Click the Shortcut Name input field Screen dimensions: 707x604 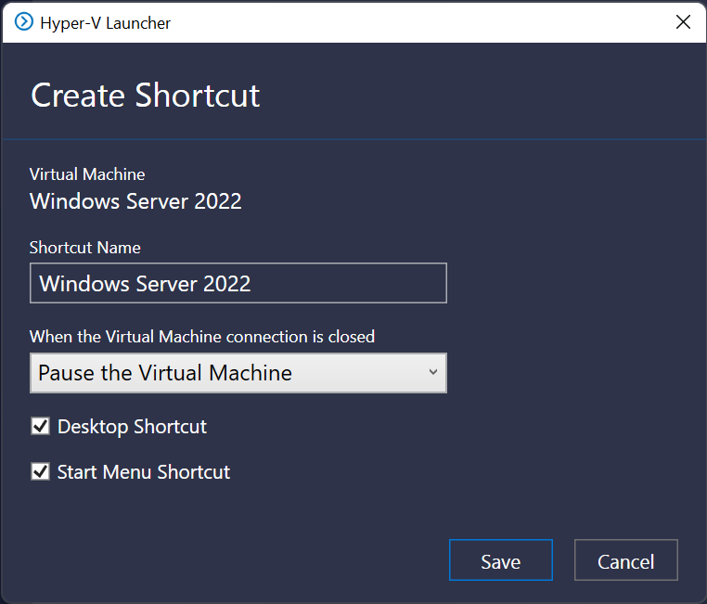pyautogui.click(x=238, y=283)
